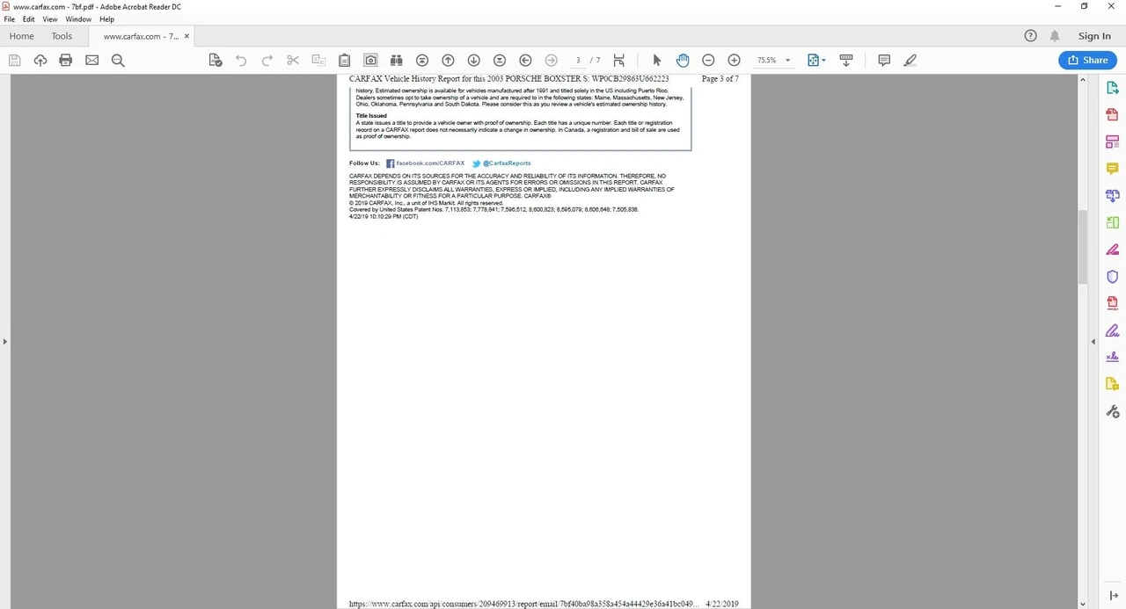Screen dimensions: 1126x609
Task: Zoom in with plus button
Action: 734,60
